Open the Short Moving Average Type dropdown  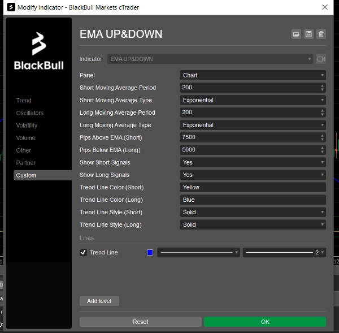click(x=253, y=100)
